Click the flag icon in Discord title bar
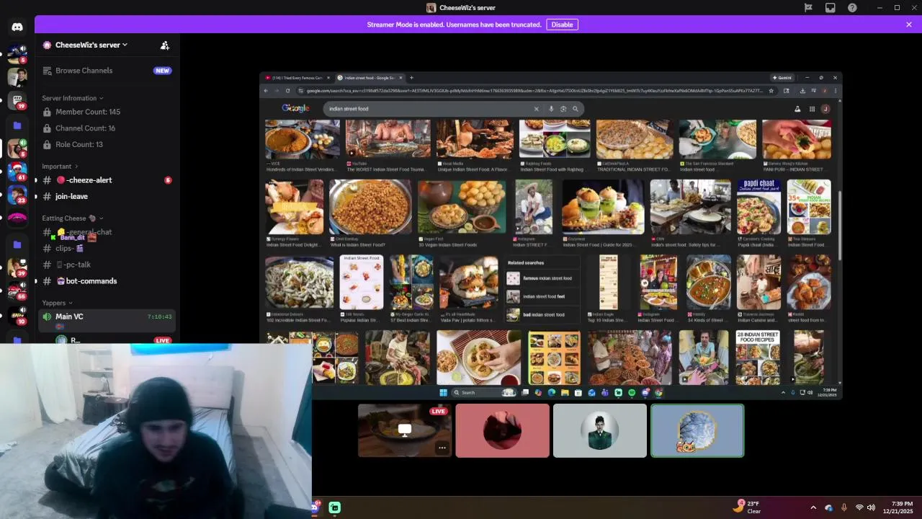The width and height of the screenshot is (922, 519). [x=808, y=8]
